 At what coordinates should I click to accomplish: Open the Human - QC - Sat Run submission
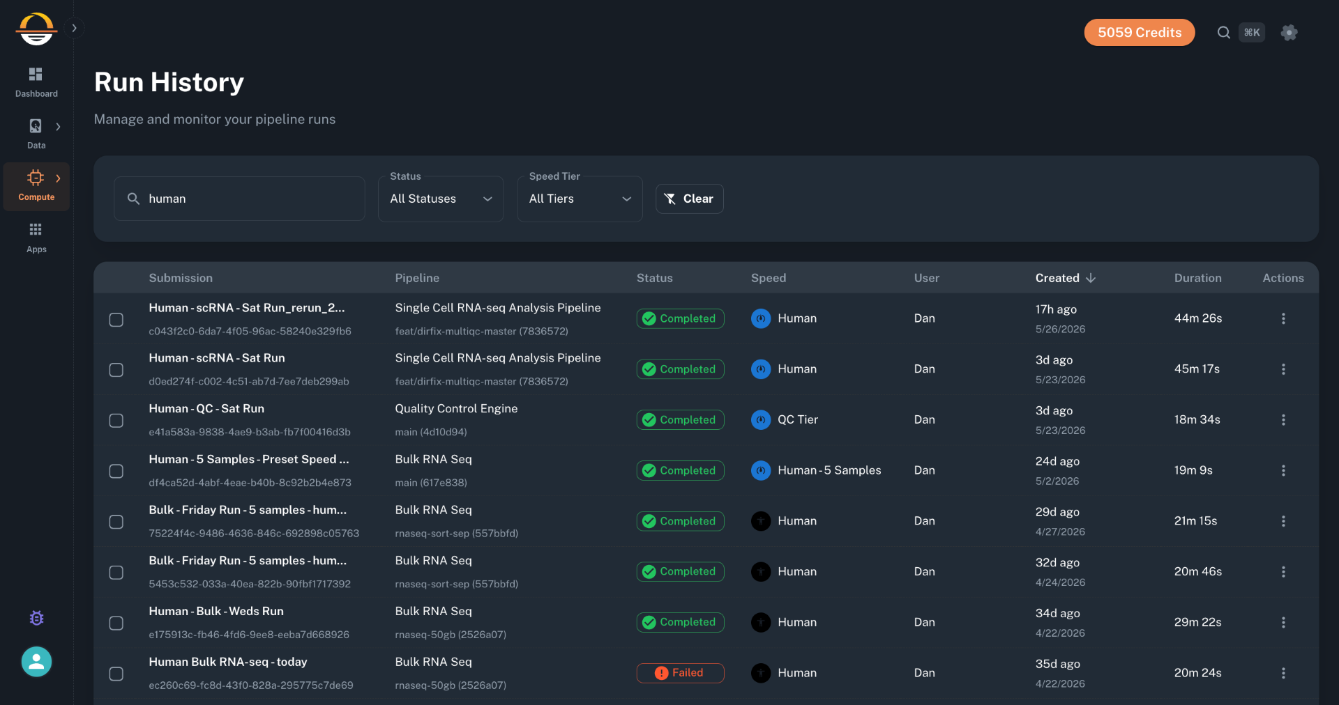(206, 409)
